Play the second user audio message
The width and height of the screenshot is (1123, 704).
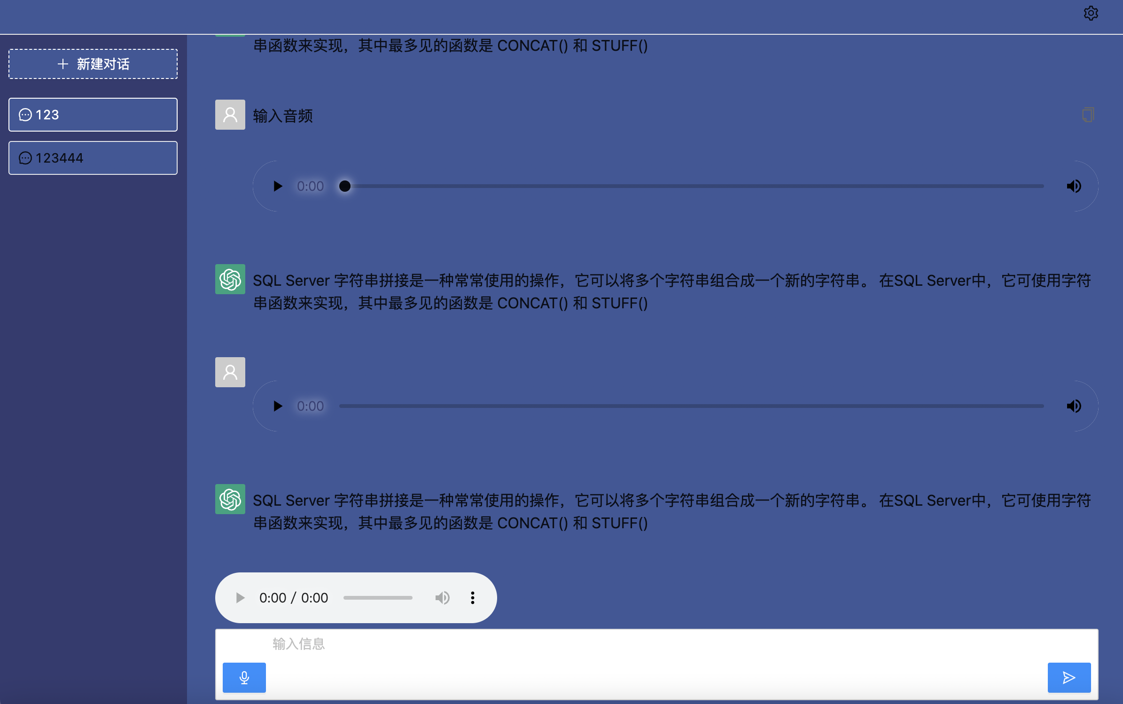tap(278, 406)
